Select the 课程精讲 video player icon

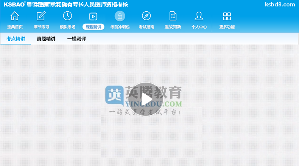pos(93,17)
